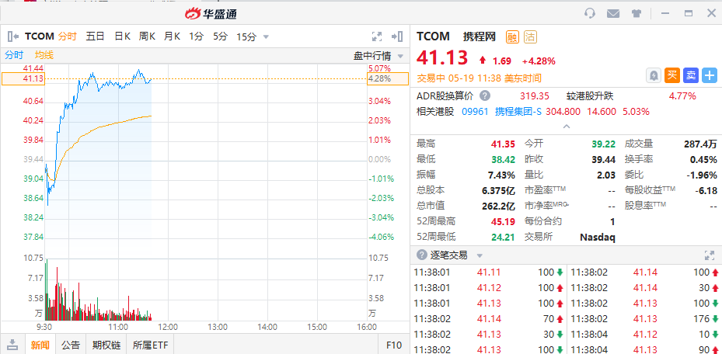Switch to 五日 five-day chart
The height and width of the screenshot is (354, 722).
[96, 36]
